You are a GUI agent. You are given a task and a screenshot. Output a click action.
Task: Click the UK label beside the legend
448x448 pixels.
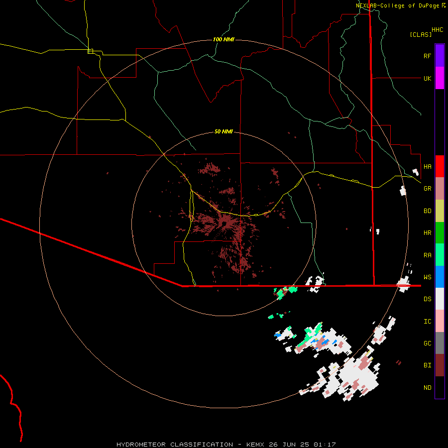point(427,78)
